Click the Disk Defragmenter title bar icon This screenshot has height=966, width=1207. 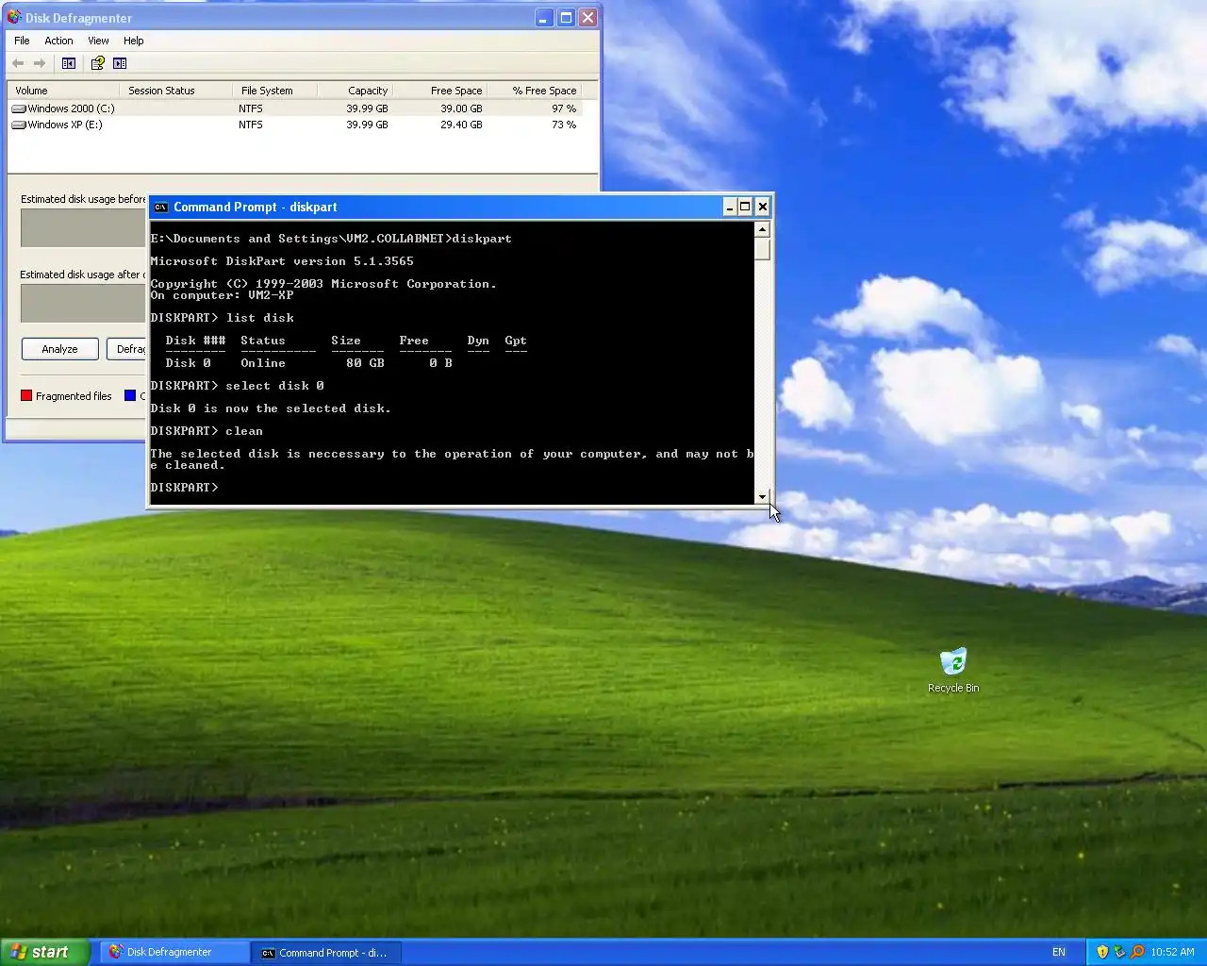pos(14,18)
